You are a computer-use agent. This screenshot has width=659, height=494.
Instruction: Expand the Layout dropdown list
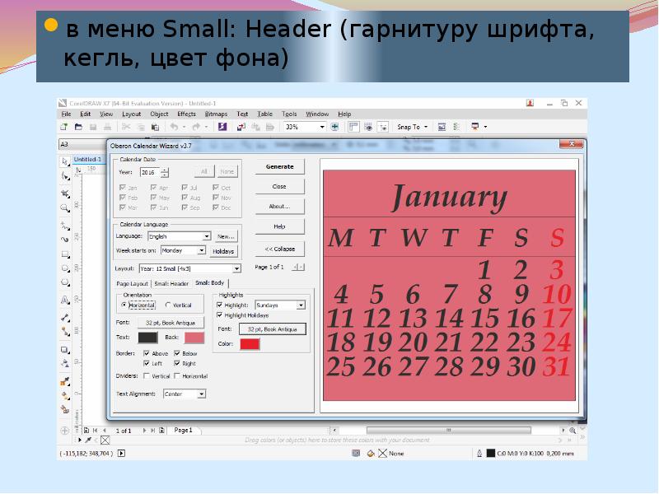236,268
